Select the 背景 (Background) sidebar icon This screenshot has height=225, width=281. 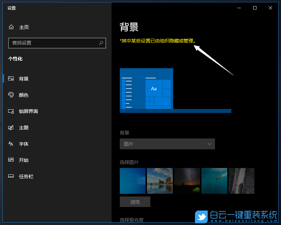(11, 78)
